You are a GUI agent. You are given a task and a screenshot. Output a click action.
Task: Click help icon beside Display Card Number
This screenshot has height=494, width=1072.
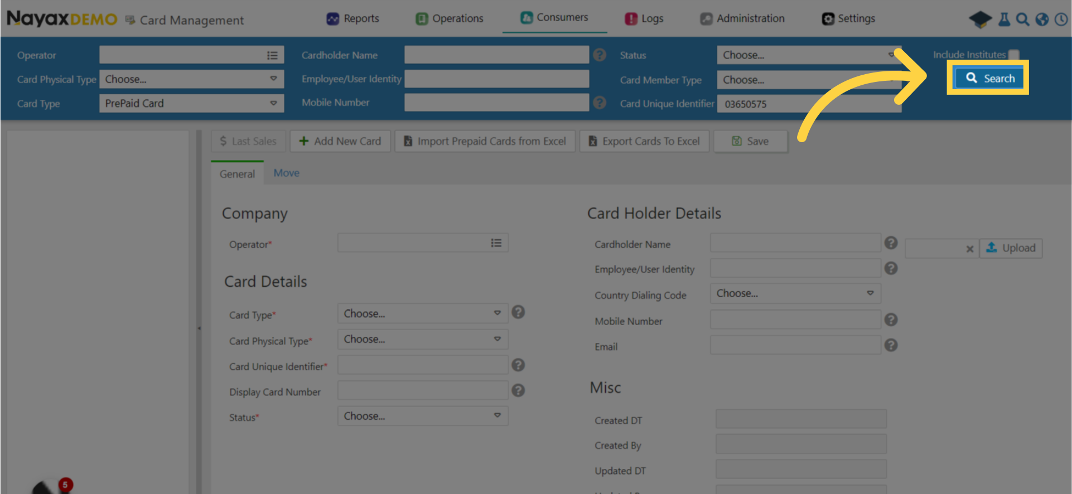point(518,390)
